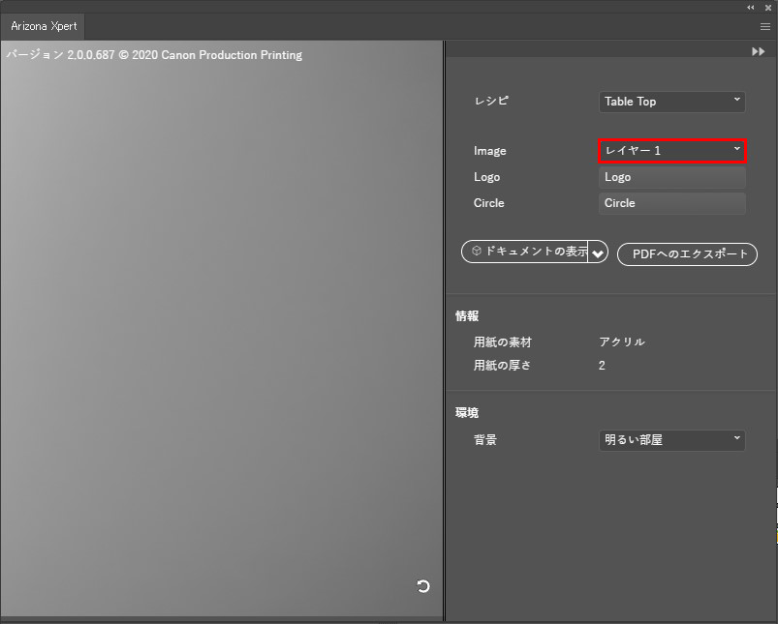
Task: Switch to the Arizona Xpert tab
Action: pos(44,26)
